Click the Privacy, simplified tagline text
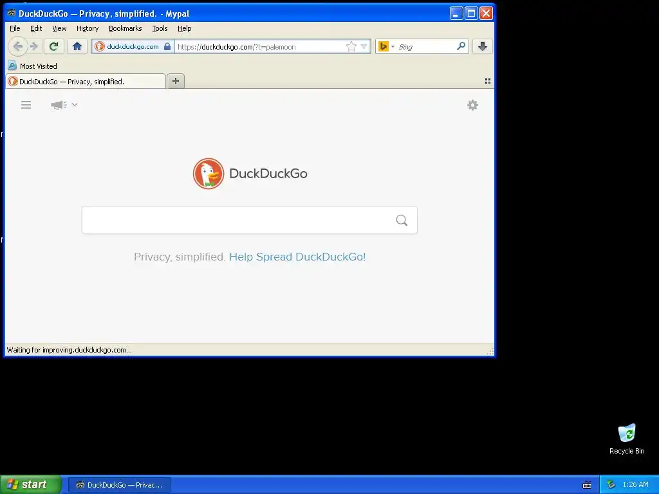Viewport: 659px width, 494px height. [180, 257]
